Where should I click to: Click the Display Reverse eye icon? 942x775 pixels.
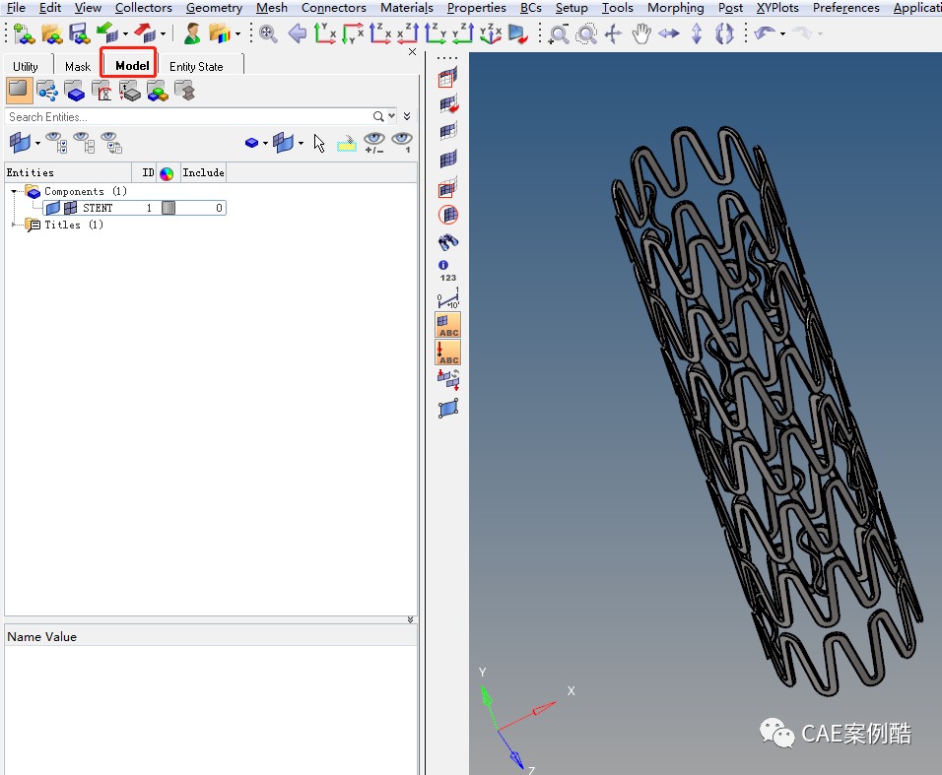point(111,143)
